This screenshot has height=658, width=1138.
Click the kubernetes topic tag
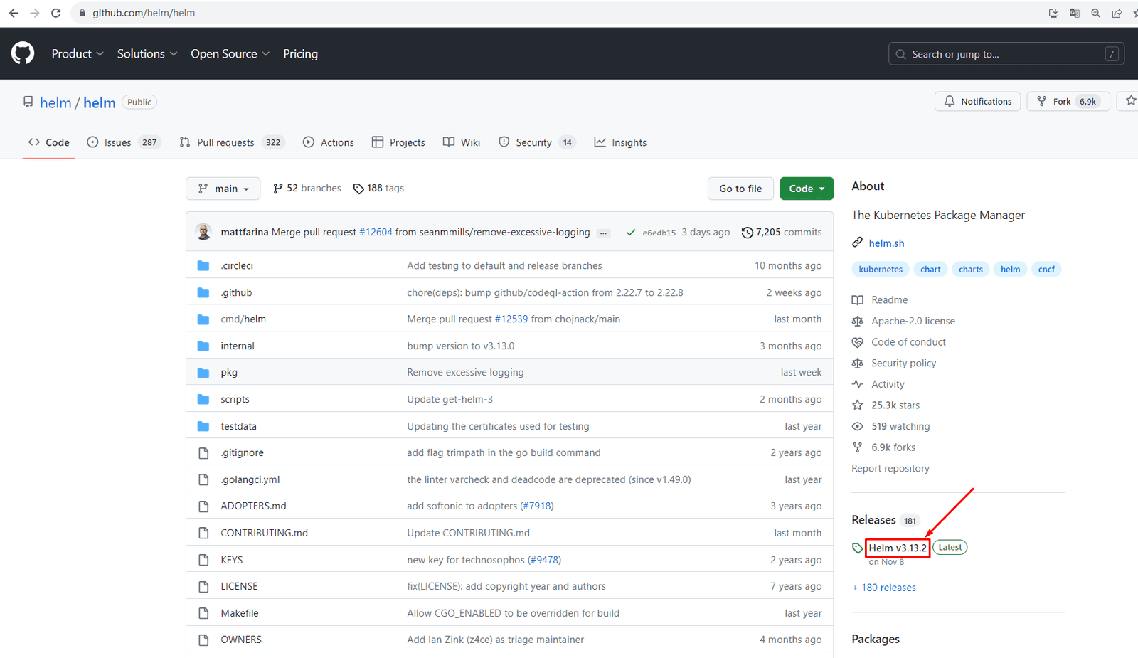[881, 270]
